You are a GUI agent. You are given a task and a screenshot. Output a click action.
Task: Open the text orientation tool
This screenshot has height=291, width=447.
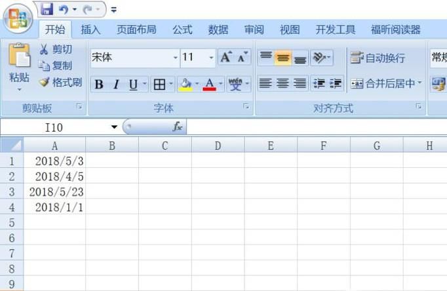point(322,58)
